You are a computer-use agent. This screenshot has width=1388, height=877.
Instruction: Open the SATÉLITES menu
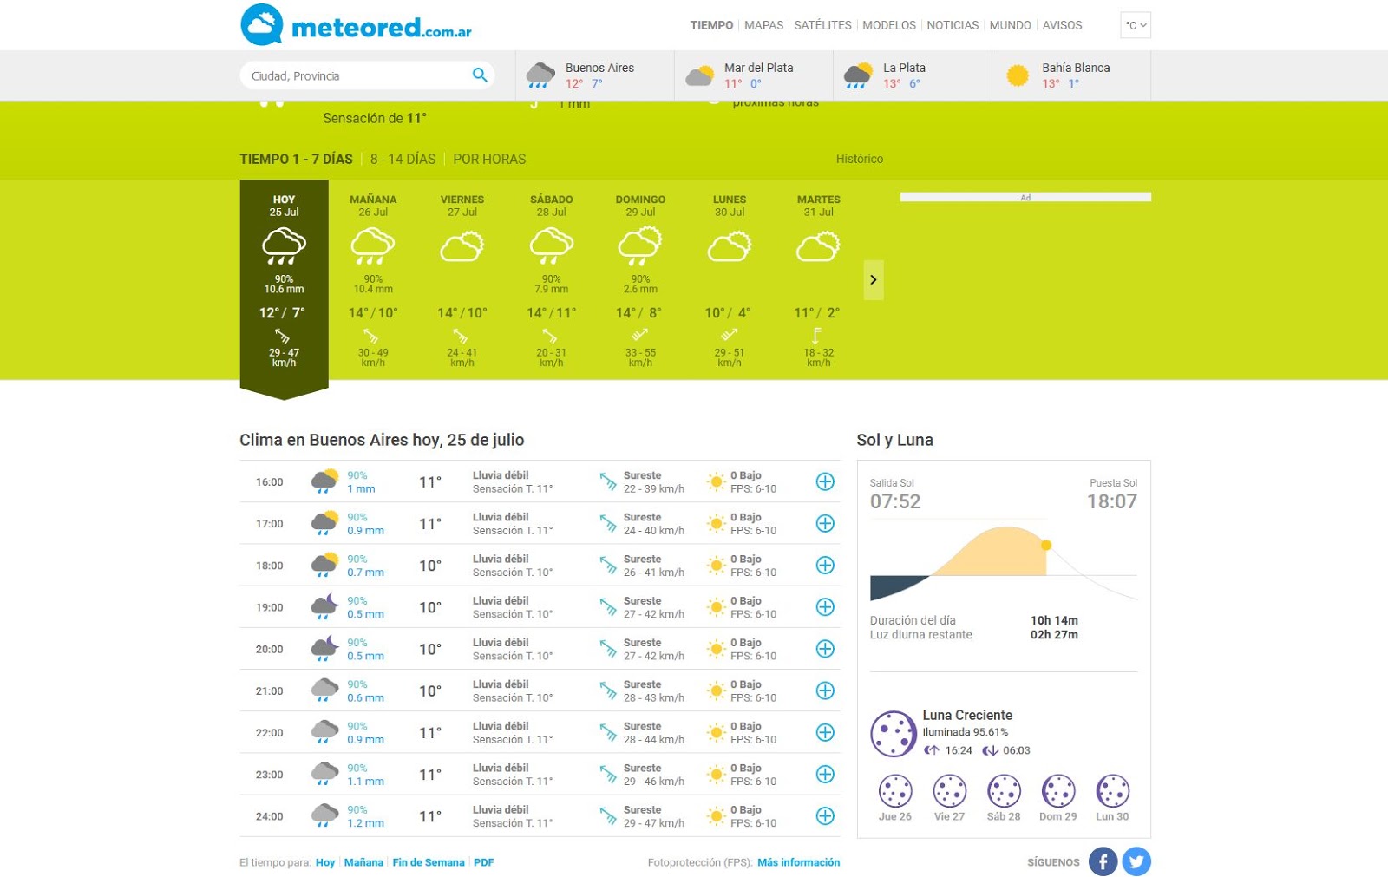pos(822,25)
